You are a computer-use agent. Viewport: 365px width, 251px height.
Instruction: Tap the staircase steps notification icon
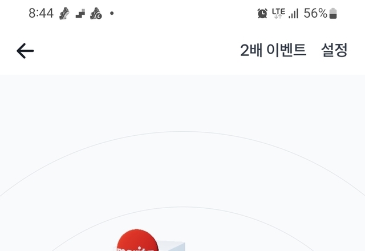[x=80, y=14]
